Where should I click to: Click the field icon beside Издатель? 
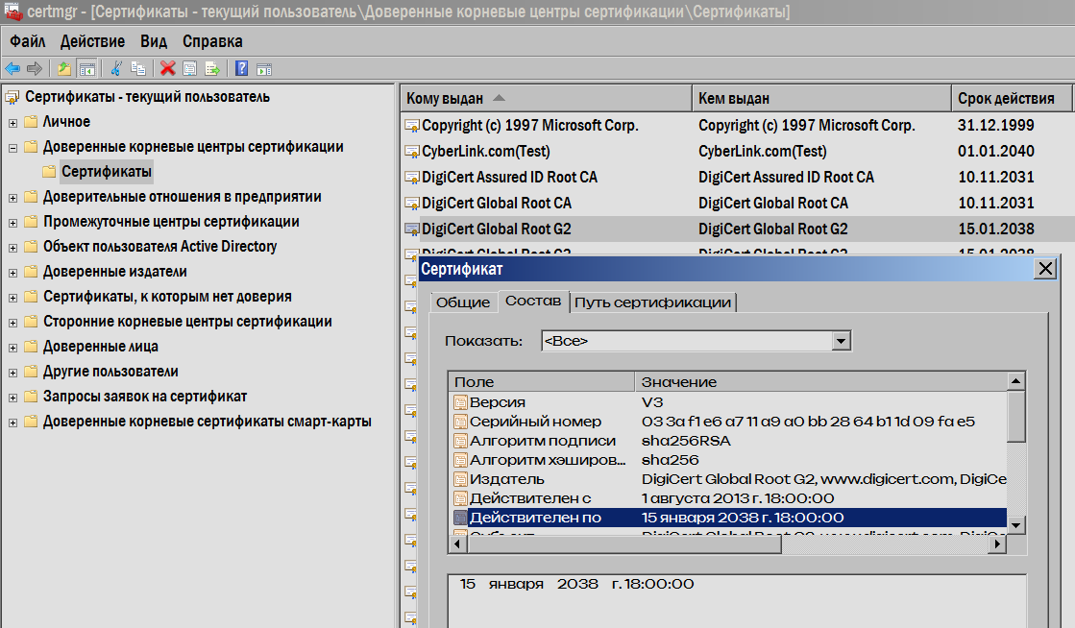click(x=461, y=479)
